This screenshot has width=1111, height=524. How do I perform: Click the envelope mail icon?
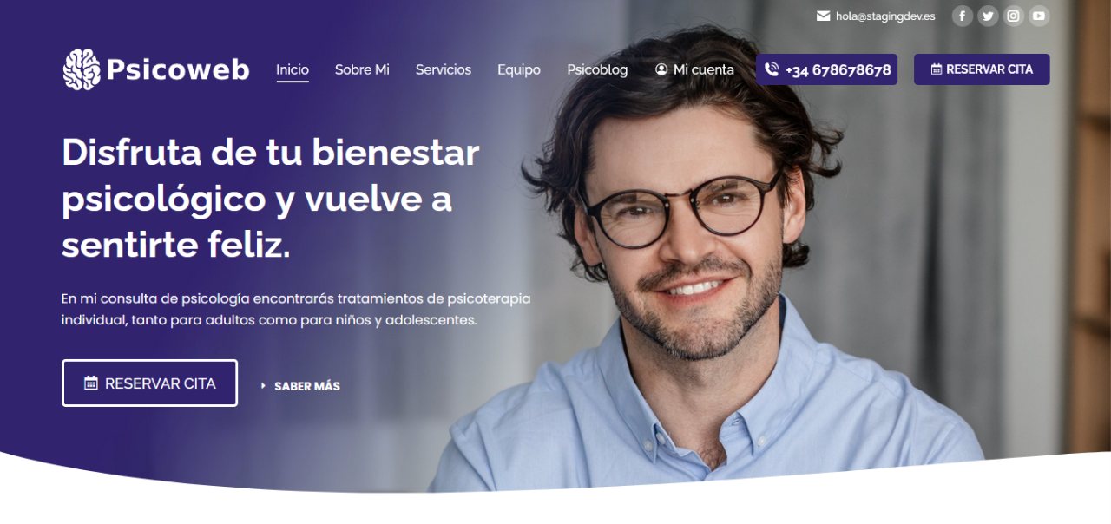pos(824,16)
